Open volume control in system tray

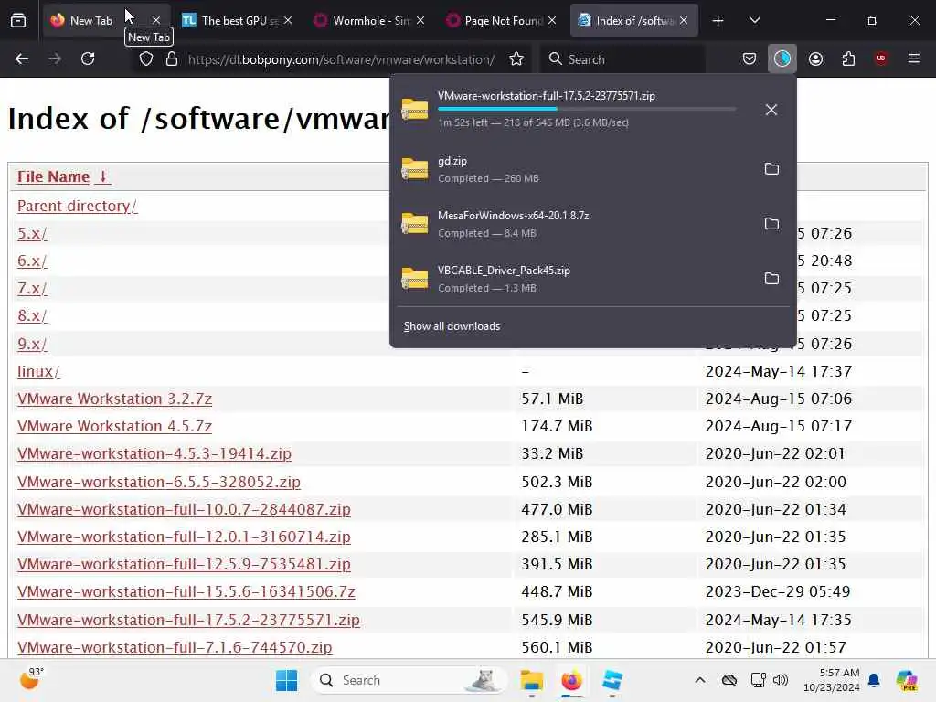click(781, 680)
